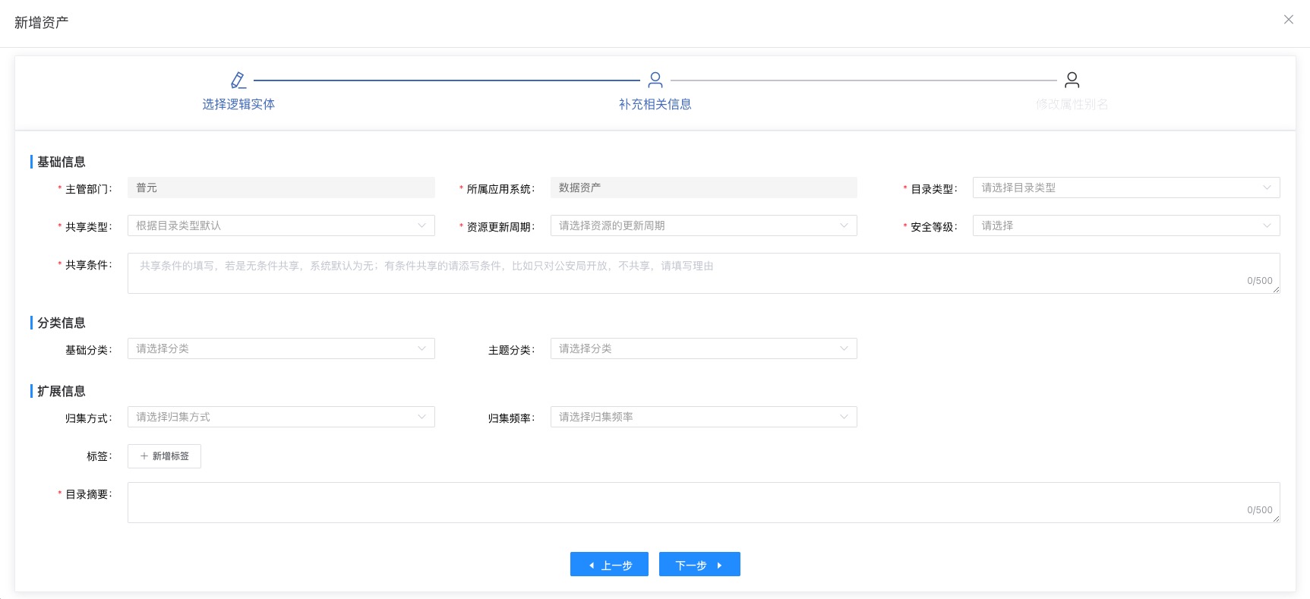This screenshot has width=1310, height=599.
Task: Close the 新增资产 dialog with the X
Action: pyautogui.click(x=1289, y=20)
